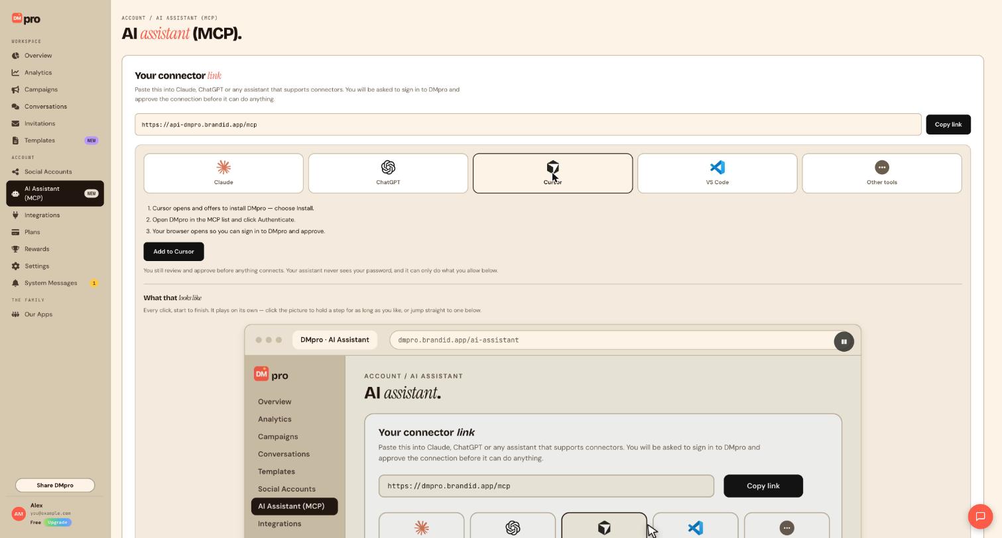Switch to the ChatGPT tab
This screenshot has width=1002, height=538.
click(x=388, y=174)
